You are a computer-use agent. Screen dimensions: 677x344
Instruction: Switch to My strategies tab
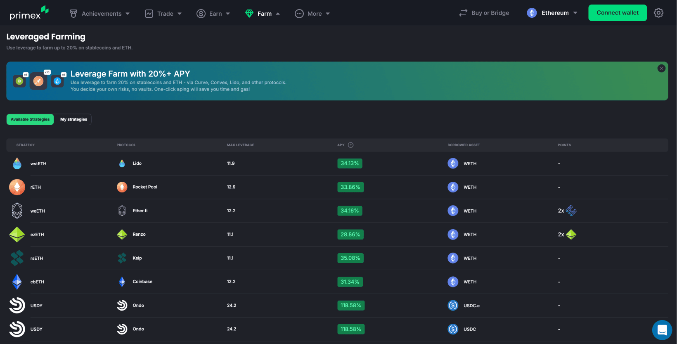point(73,119)
